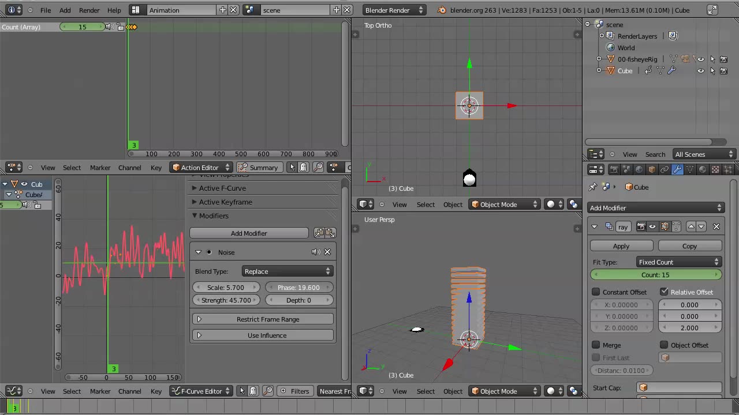
Task: Open the Blender Render engine dropdown
Action: point(395,10)
